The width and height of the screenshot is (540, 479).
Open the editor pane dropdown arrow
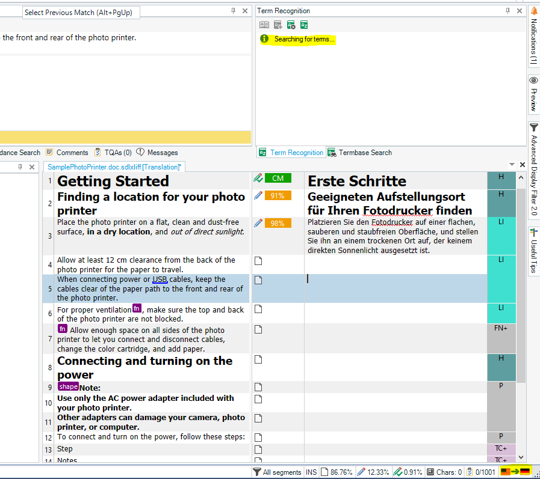(x=511, y=163)
